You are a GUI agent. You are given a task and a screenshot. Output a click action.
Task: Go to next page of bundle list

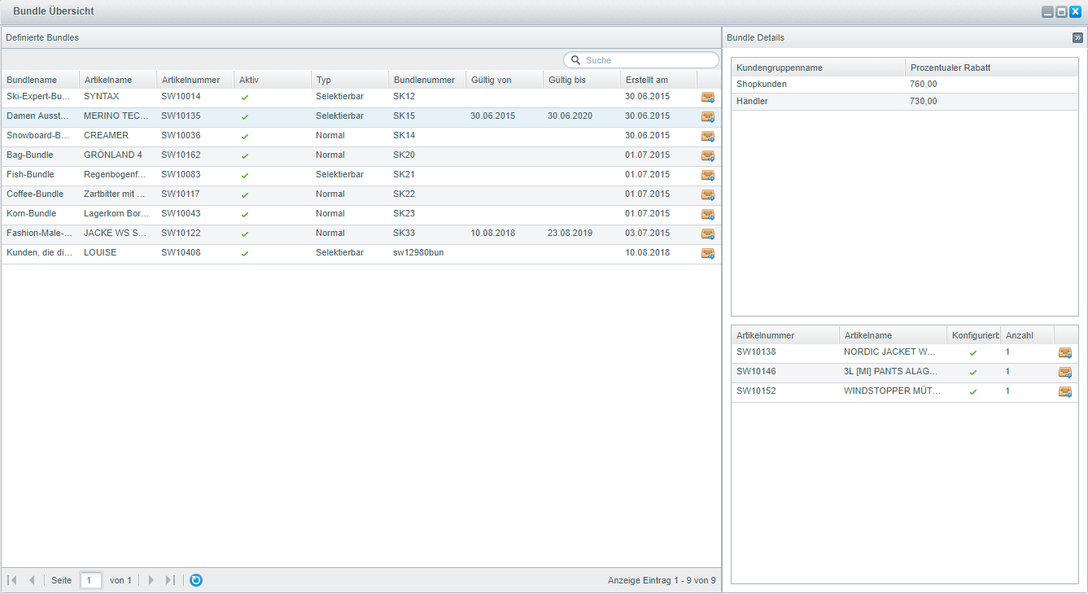pos(151,580)
